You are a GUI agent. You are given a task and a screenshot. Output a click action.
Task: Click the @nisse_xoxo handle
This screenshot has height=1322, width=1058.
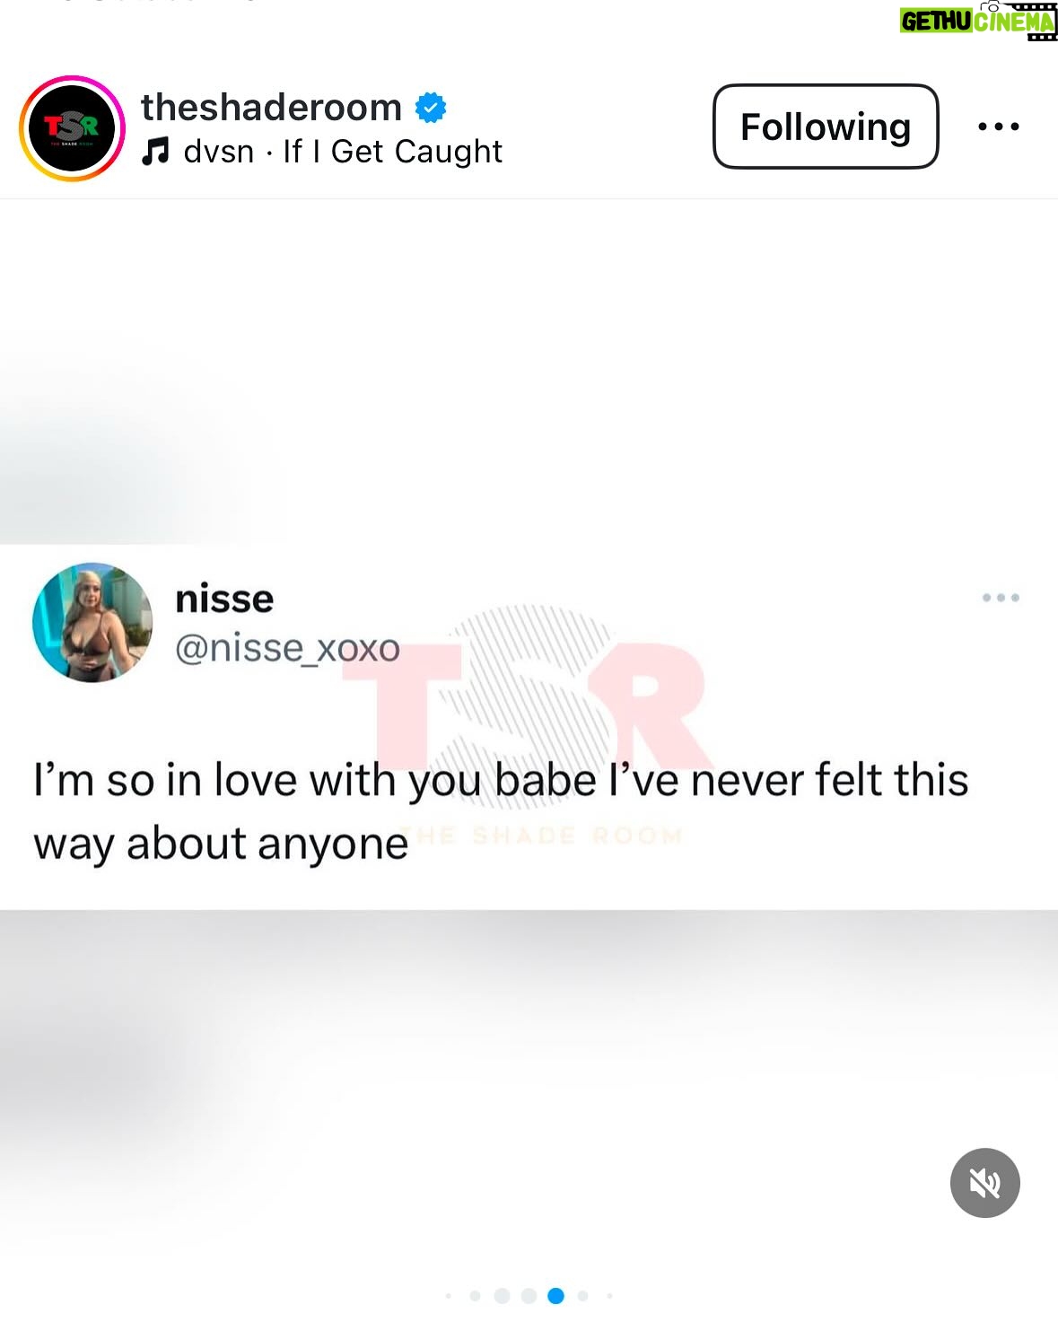coord(287,648)
